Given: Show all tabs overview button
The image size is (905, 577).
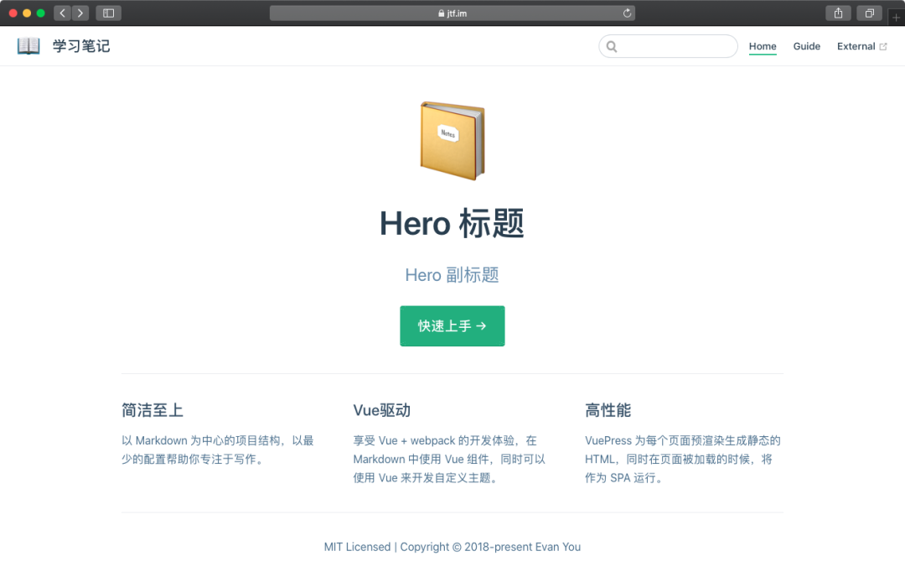Looking at the screenshot, I should click(869, 13).
